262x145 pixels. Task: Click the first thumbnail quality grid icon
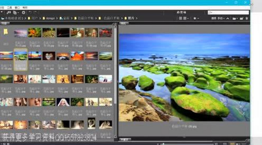[x=180, y=18]
